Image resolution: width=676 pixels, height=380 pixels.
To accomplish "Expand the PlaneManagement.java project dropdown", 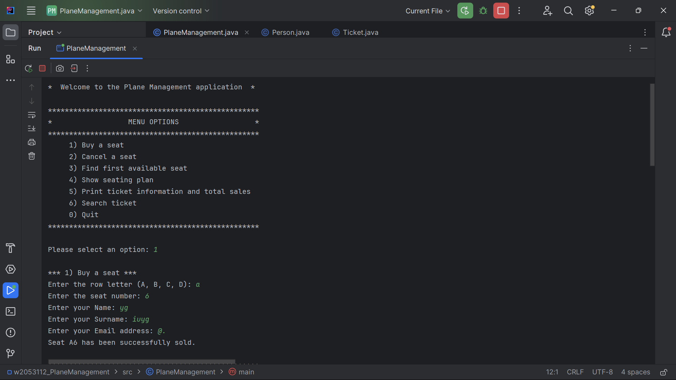I will point(94,11).
